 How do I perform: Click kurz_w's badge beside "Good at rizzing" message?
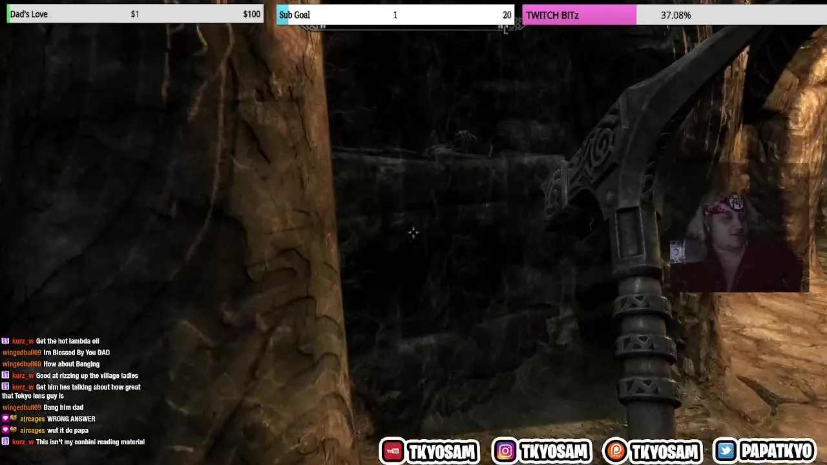[5, 375]
